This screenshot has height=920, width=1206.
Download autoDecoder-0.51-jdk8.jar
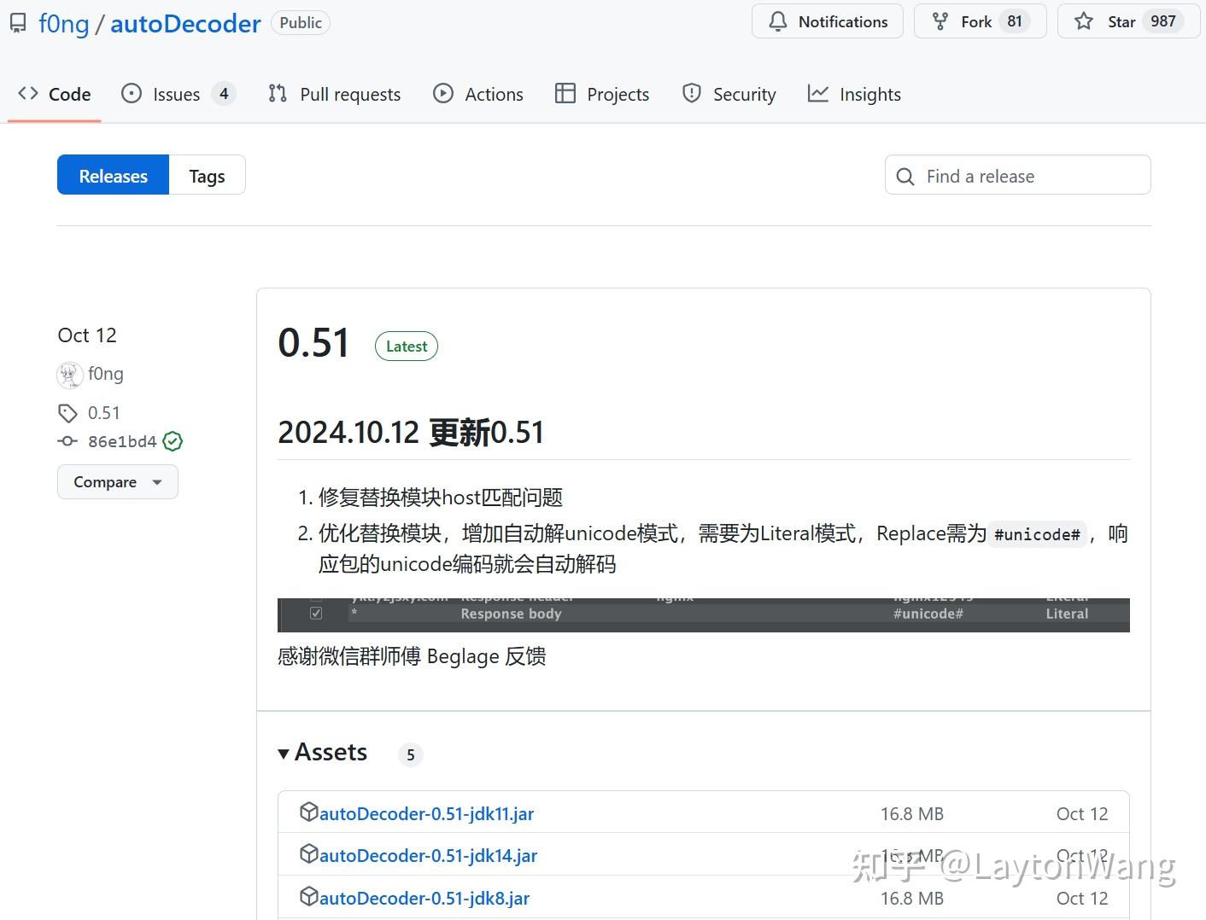[x=424, y=898]
